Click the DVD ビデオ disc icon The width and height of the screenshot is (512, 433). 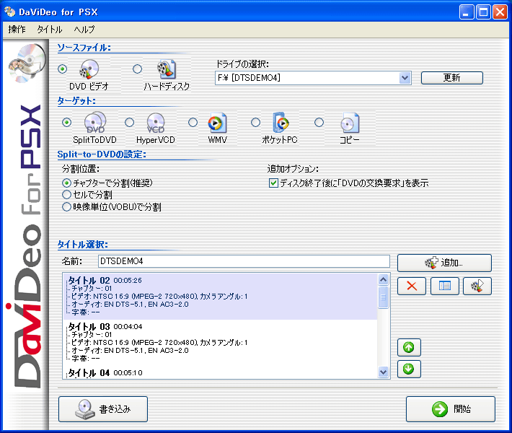89,69
